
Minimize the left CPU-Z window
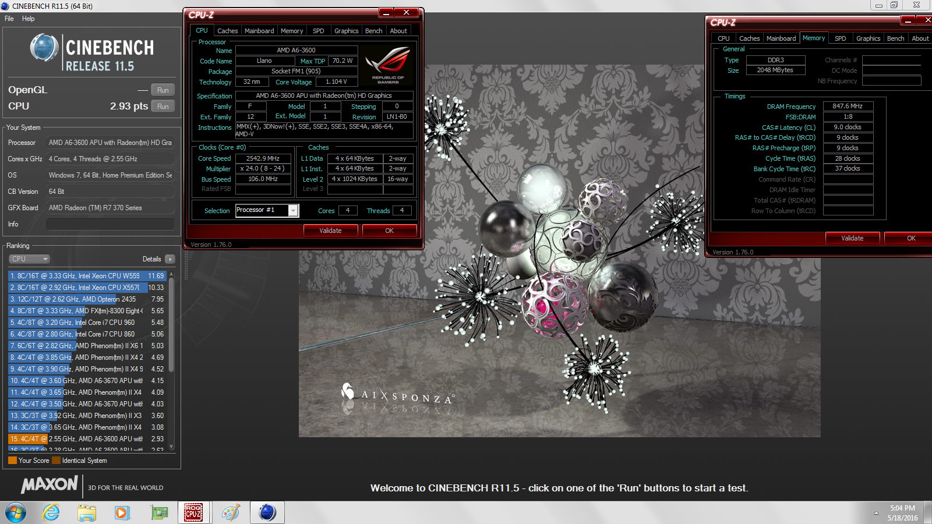pyautogui.click(x=386, y=13)
